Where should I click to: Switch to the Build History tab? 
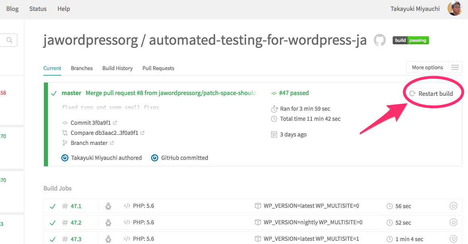click(118, 68)
